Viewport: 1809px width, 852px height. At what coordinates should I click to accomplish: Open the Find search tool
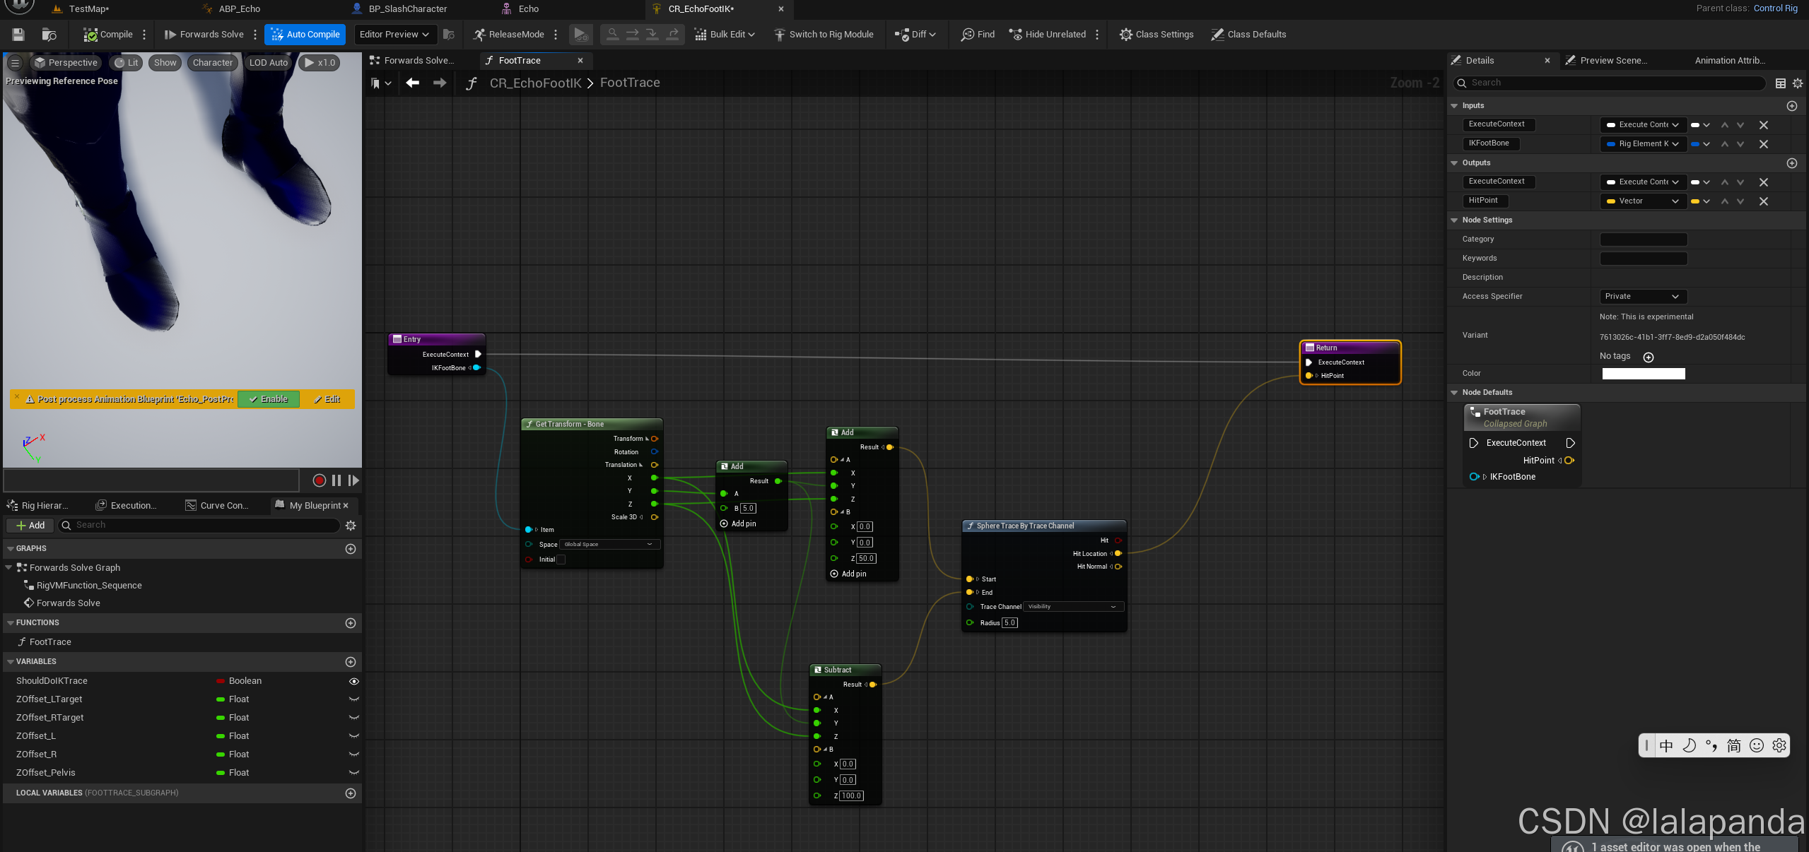(x=978, y=34)
